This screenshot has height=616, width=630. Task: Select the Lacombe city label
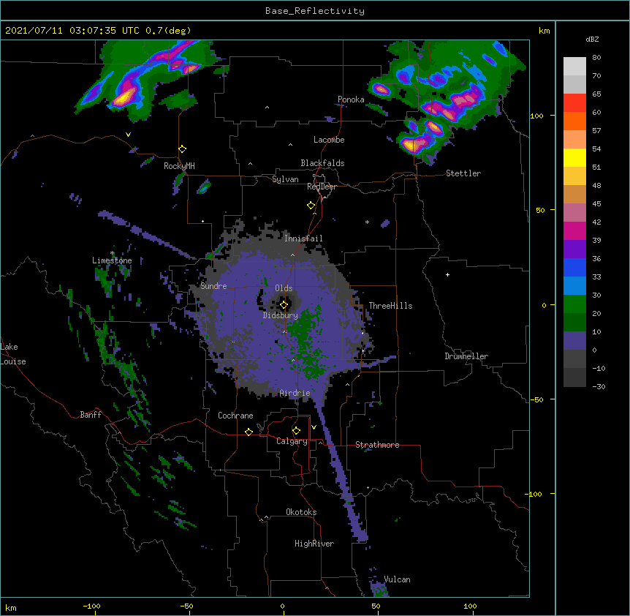[x=329, y=140]
